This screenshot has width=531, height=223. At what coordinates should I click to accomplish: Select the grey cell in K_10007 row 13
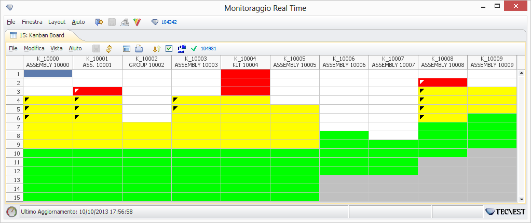[x=393, y=179]
